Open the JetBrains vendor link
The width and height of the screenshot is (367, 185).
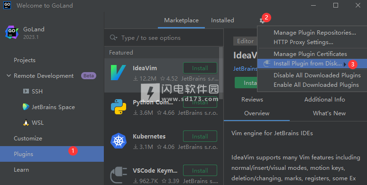[245, 69]
